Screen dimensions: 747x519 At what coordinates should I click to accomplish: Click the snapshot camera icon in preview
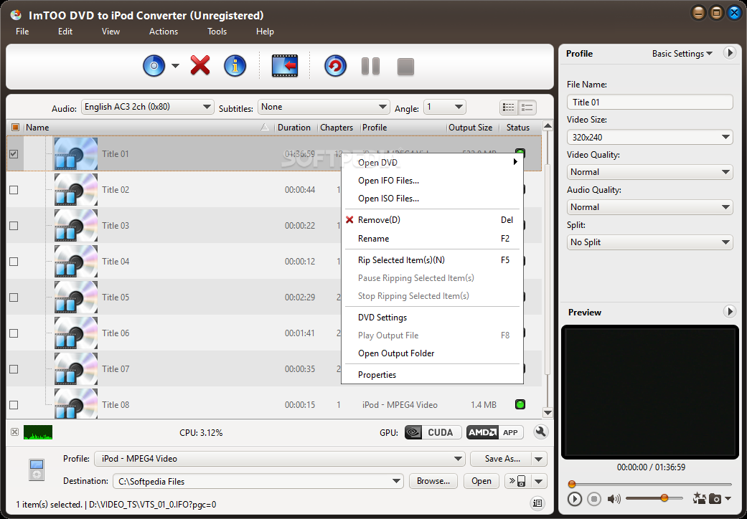pyautogui.click(x=715, y=499)
